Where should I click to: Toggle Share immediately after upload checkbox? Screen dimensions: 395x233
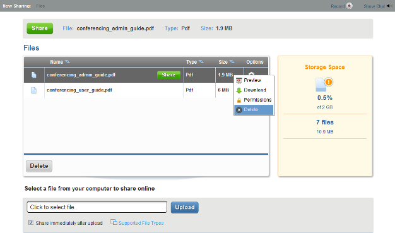(x=31, y=222)
